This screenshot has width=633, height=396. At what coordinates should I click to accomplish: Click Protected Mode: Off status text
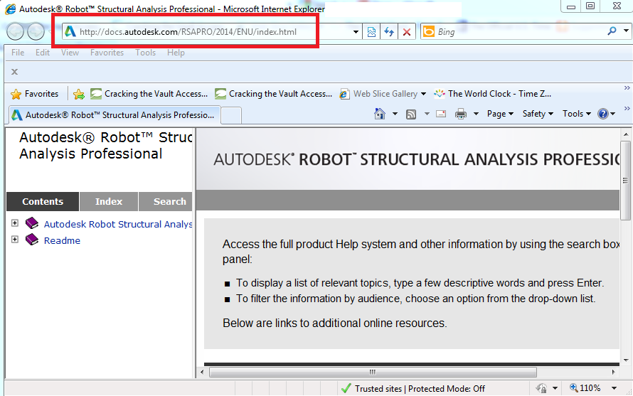point(447,389)
